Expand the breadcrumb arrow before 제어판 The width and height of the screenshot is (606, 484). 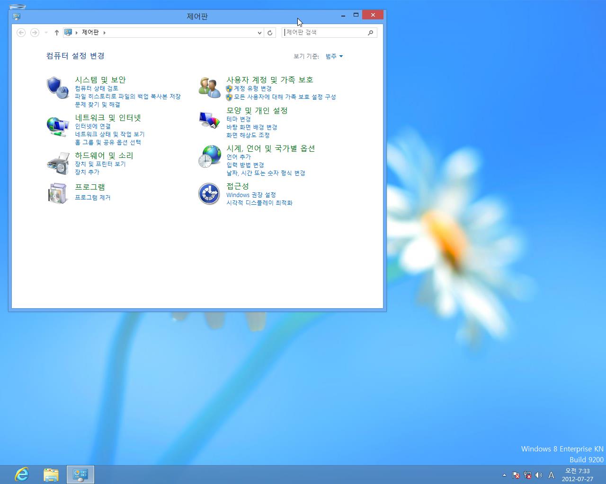pos(77,33)
